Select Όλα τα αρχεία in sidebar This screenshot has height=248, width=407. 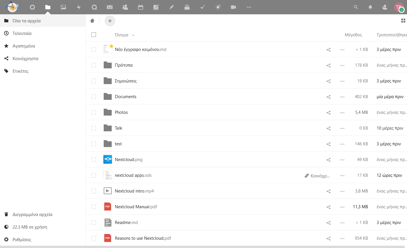click(43, 21)
